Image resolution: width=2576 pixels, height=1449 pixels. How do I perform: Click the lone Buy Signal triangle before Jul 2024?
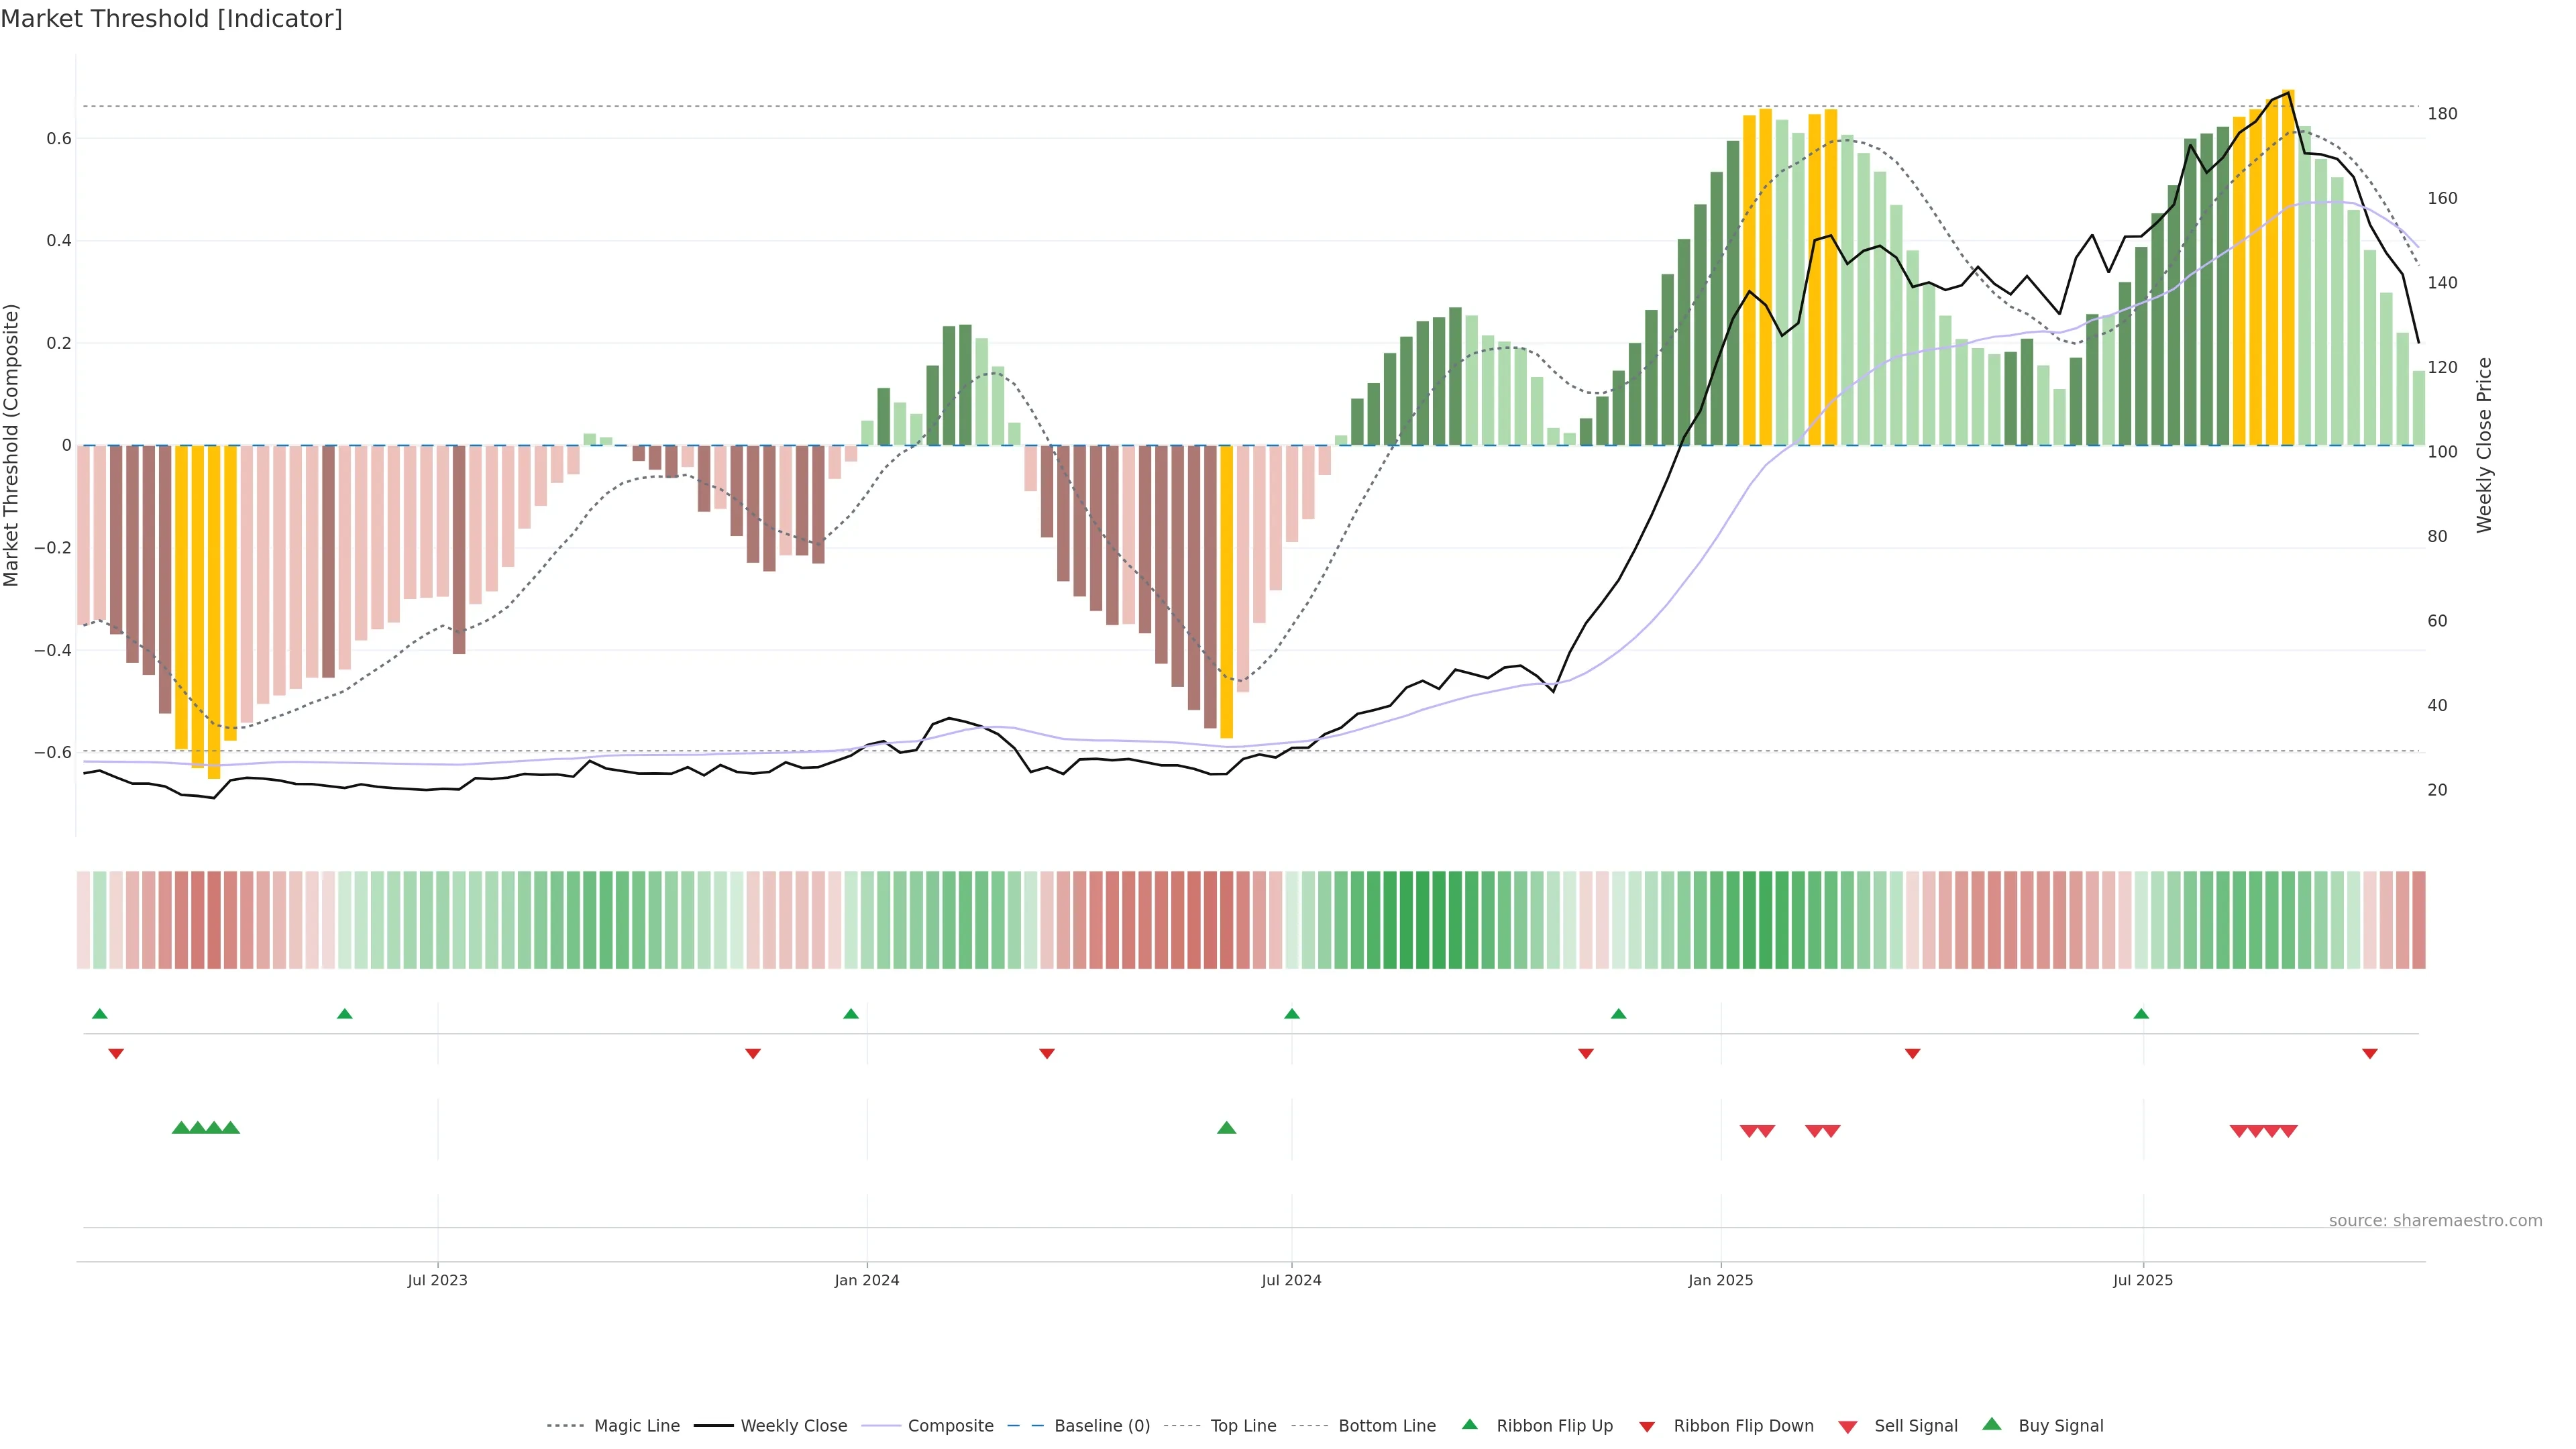pos(1226,1128)
